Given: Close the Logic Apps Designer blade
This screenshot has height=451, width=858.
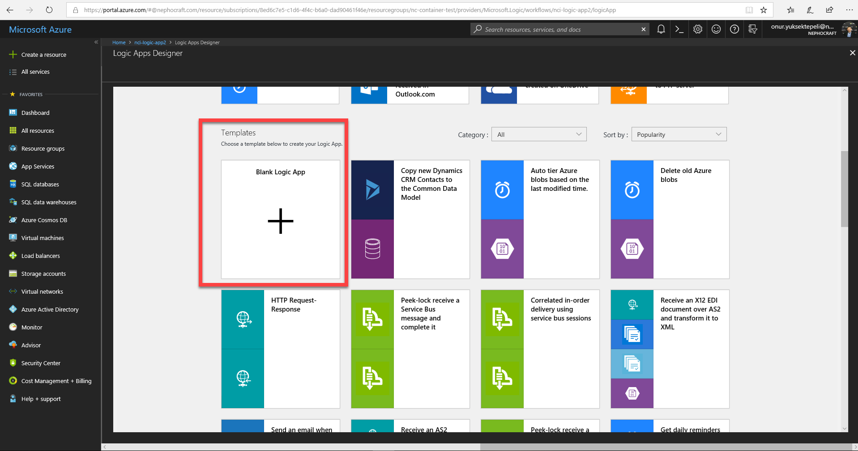Looking at the screenshot, I should (852, 53).
